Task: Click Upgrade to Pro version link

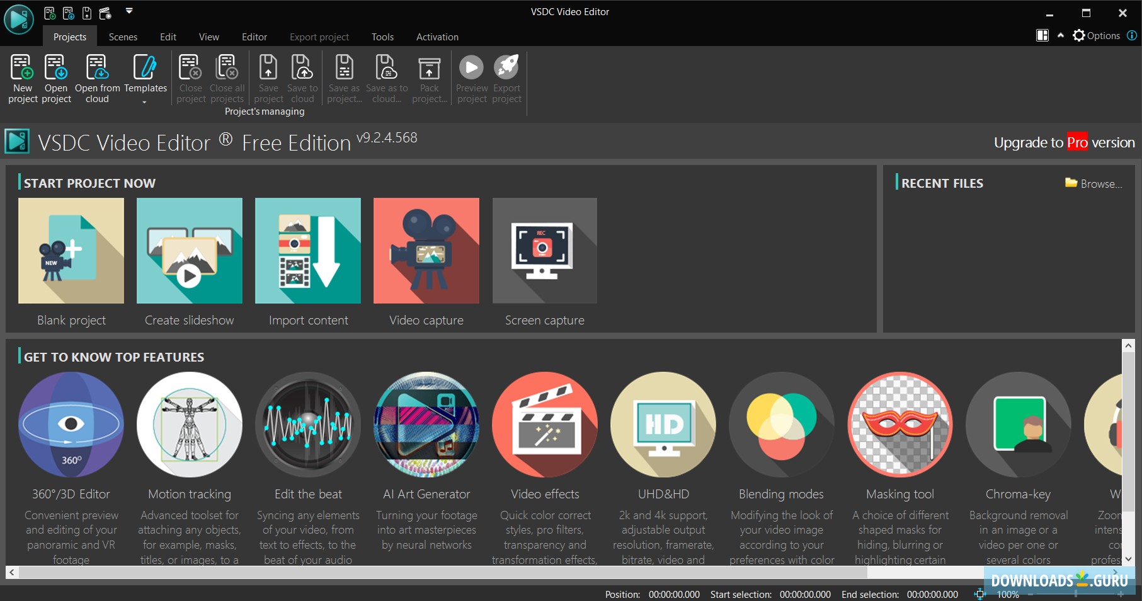Action: [x=1064, y=142]
